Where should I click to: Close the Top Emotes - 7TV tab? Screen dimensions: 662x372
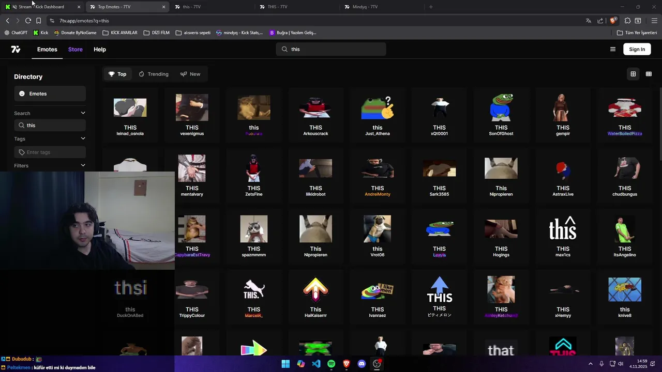click(164, 7)
